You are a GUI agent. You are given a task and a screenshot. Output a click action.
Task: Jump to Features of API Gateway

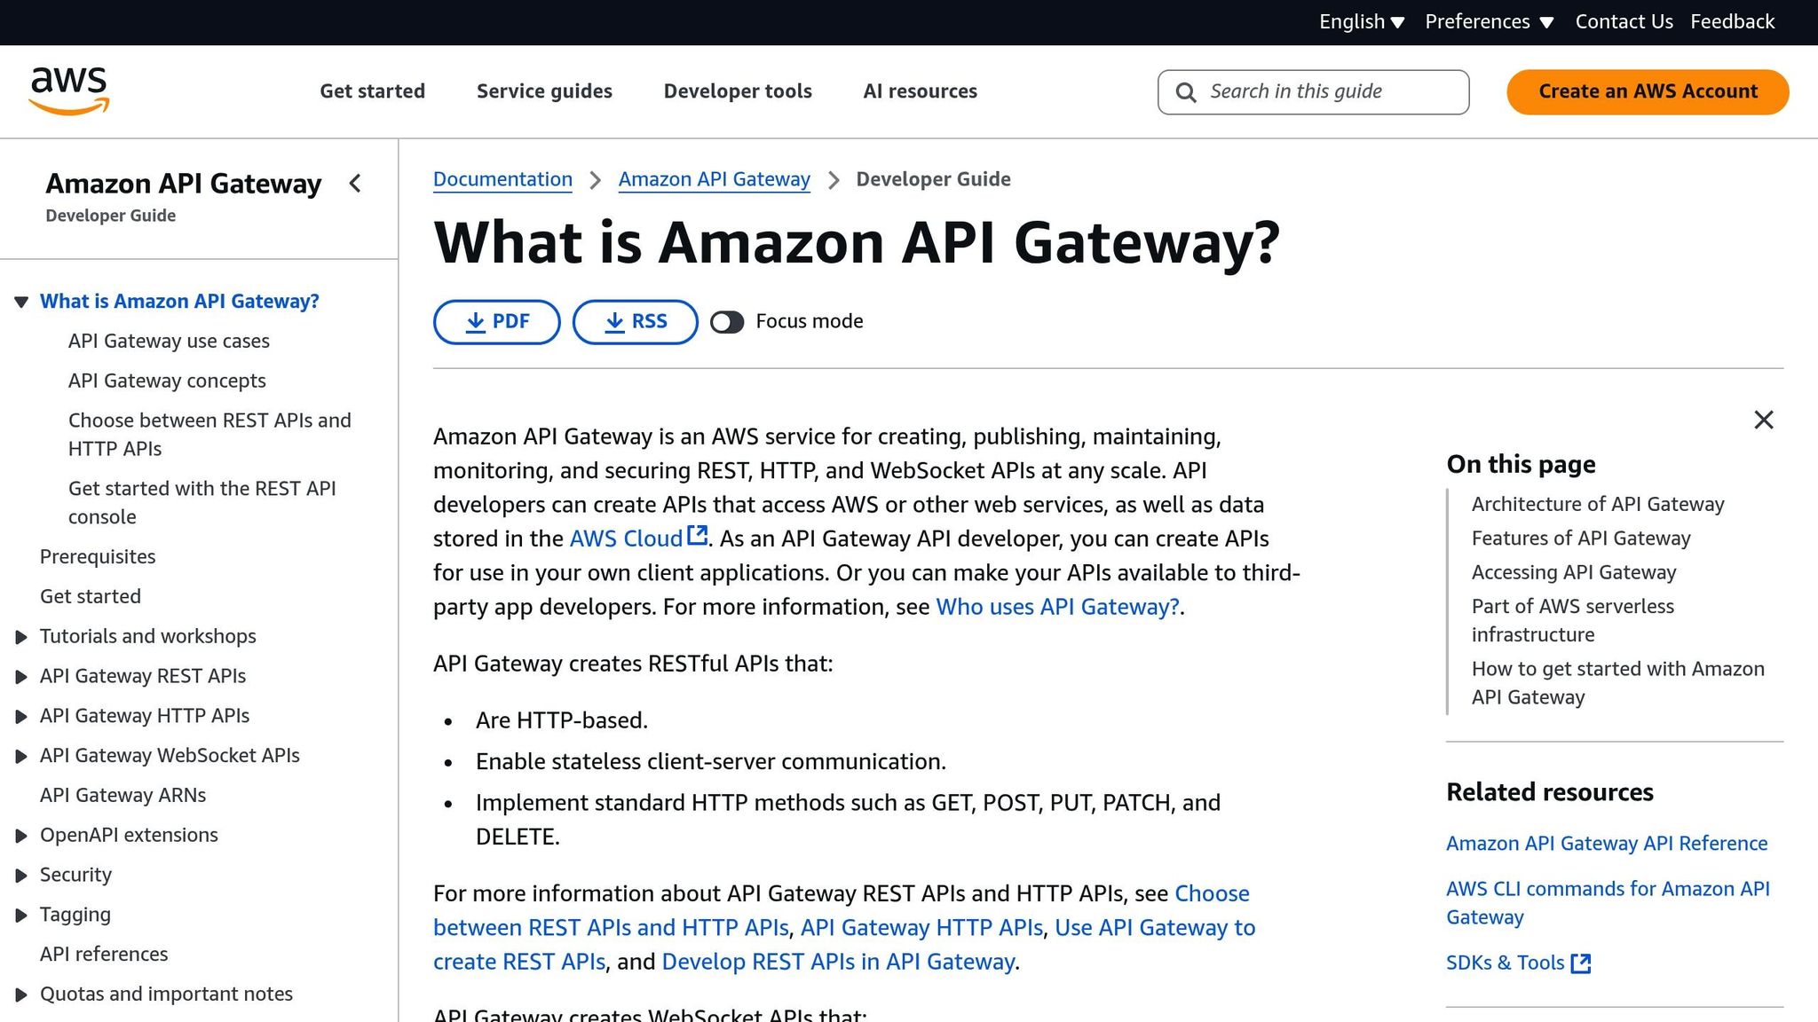(x=1581, y=539)
